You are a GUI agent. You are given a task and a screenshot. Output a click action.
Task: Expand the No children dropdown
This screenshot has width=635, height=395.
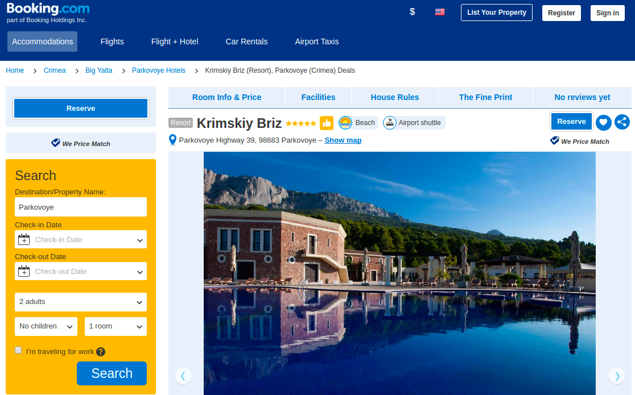[46, 327]
